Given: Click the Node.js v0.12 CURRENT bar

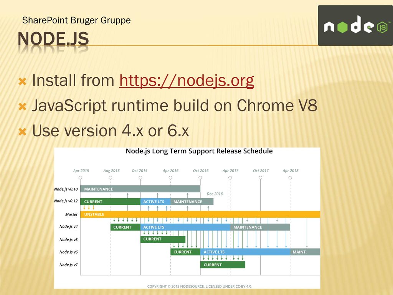Looking at the screenshot, I should 110,202.
